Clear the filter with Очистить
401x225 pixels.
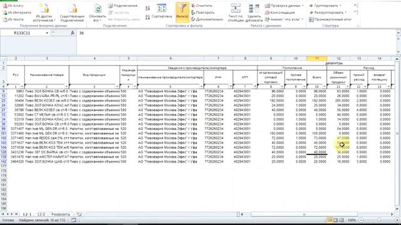(x=202, y=6)
